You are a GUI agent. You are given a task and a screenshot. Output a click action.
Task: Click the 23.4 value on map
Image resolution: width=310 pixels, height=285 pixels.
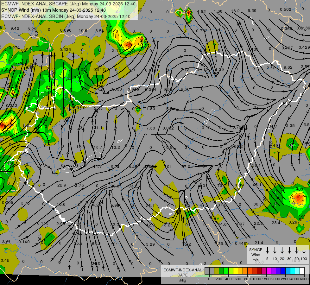tap(276, 223)
